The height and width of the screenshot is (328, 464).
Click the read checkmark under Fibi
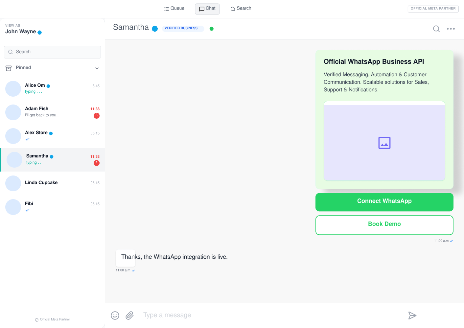[x=28, y=210]
